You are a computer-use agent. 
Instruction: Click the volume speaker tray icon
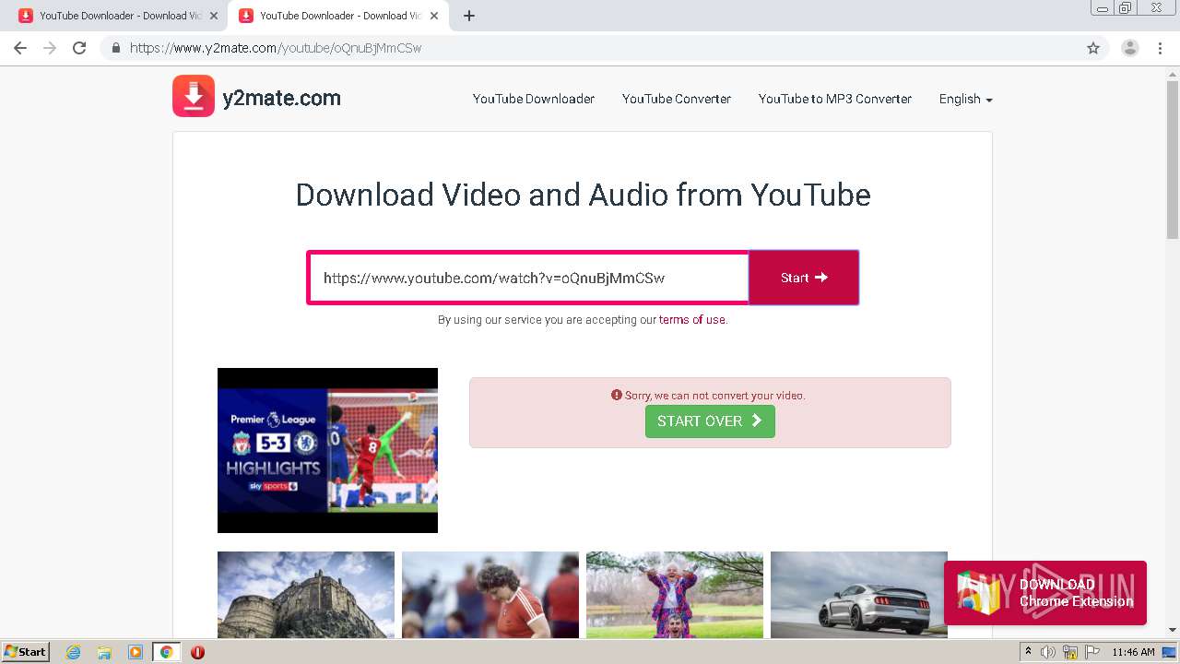1048,652
